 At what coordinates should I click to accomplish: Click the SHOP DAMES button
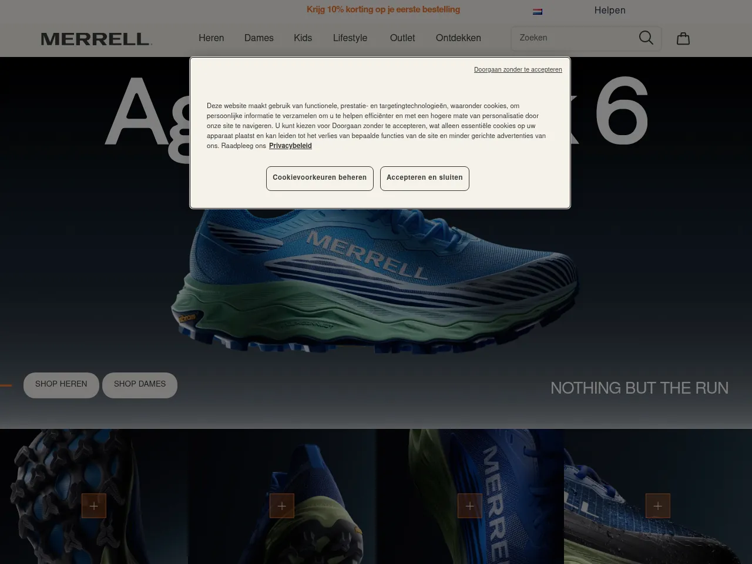tap(139, 385)
